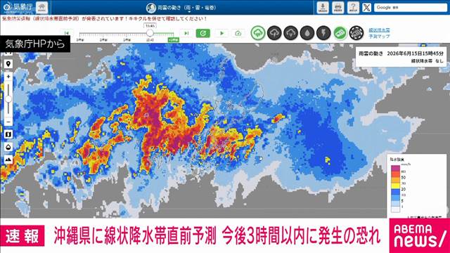Click the opacity droplet map icon
This screenshot has width=450, height=253.
coord(8,147)
